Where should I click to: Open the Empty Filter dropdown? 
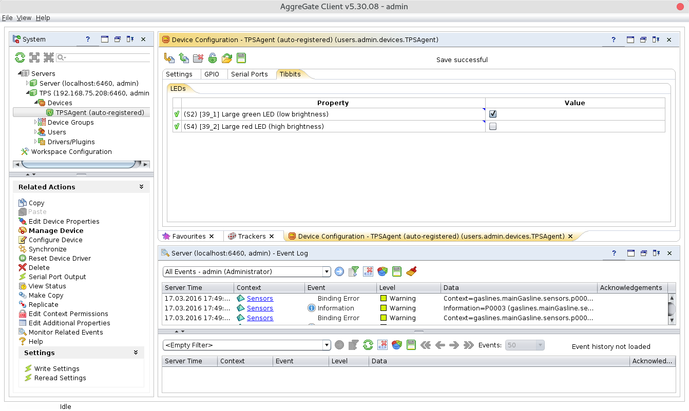coord(327,345)
